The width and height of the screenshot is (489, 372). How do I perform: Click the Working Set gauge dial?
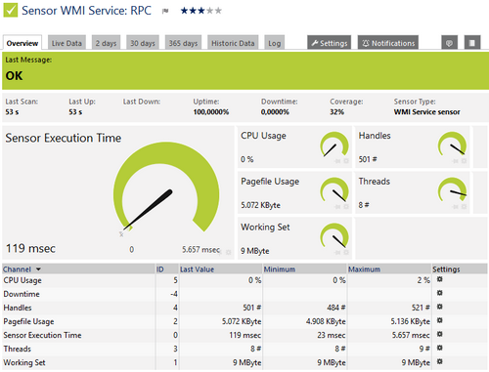334,235
